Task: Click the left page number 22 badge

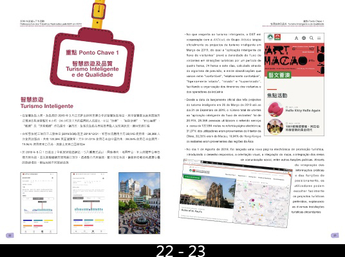Action: pyautogui.click(x=10, y=235)
